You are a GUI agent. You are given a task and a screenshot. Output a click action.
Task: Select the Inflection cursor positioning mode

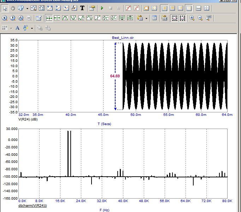click(x=98, y=18)
